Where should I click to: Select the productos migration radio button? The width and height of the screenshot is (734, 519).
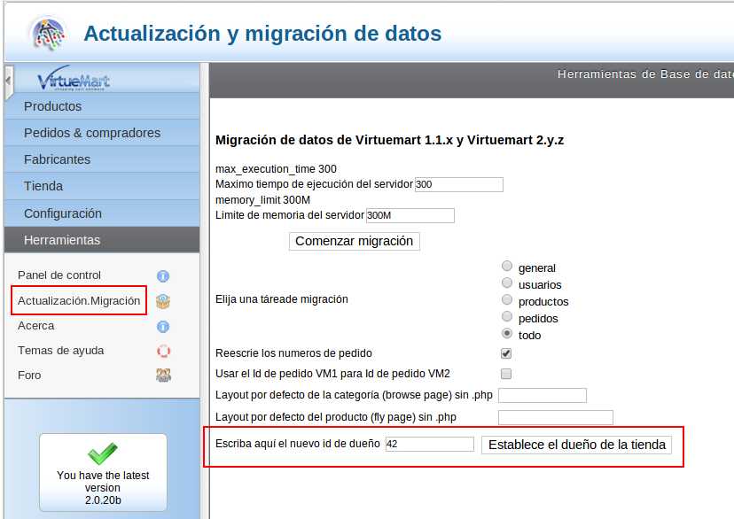(x=507, y=299)
